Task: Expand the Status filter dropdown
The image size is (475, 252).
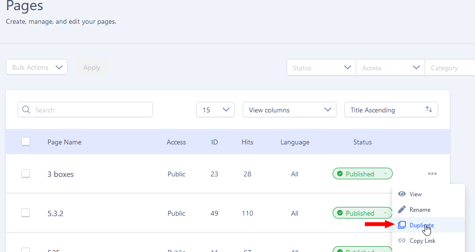Action: pos(322,68)
